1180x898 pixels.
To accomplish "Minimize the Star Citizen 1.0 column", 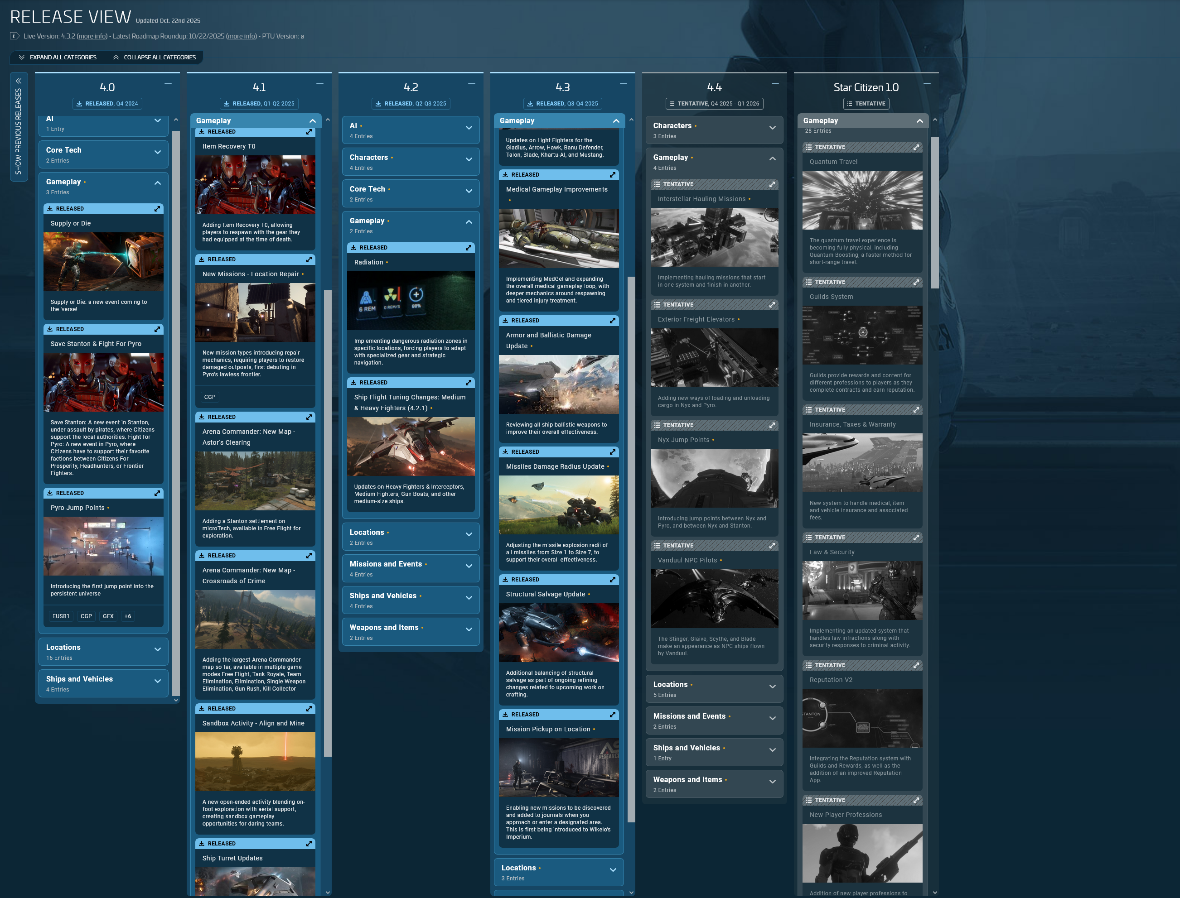I will [x=927, y=83].
